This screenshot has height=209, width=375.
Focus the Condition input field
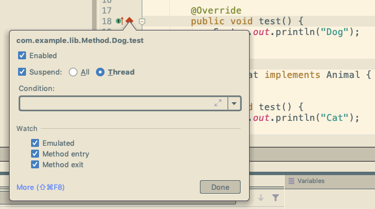coord(124,103)
